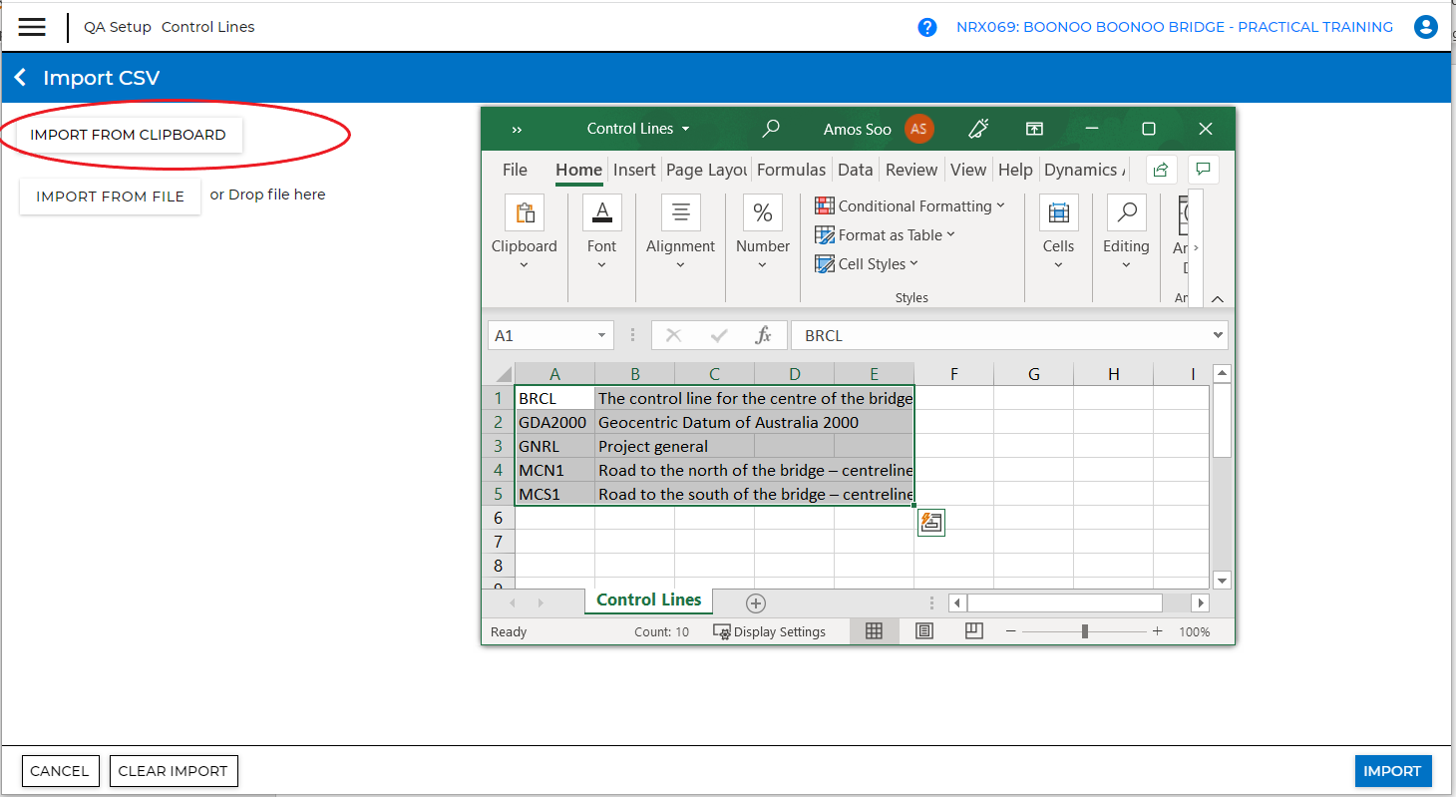The width and height of the screenshot is (1456, 797).
Task: Click the Import From Clipboard button
Action: [x=129, y=135]
